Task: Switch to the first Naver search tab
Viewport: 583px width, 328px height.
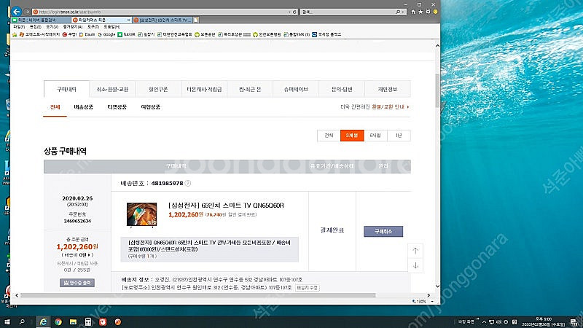Action: [x=41, y=20]
